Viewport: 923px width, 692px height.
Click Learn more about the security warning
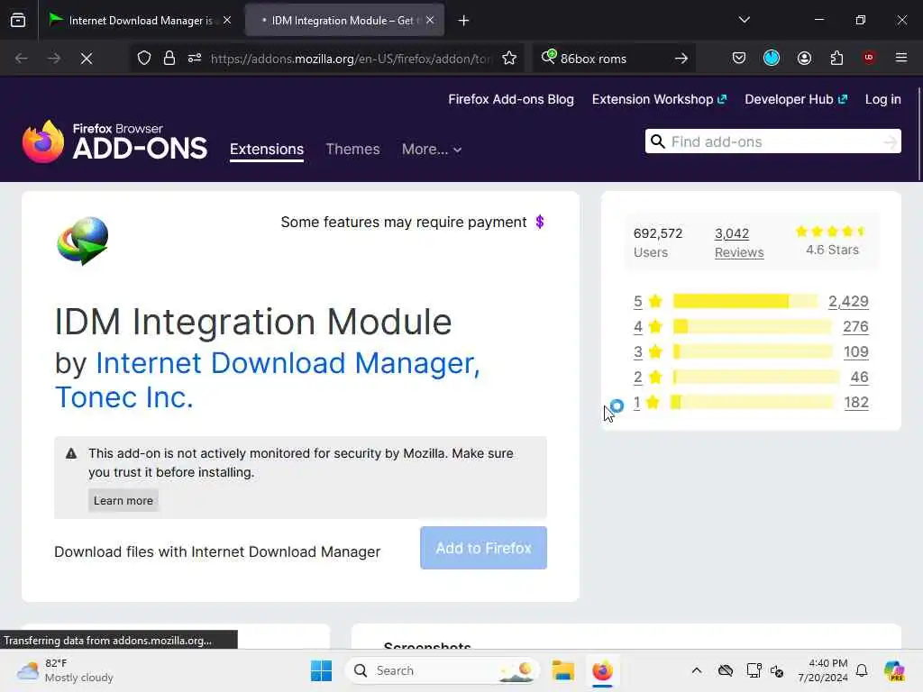[x=123, y=501]
